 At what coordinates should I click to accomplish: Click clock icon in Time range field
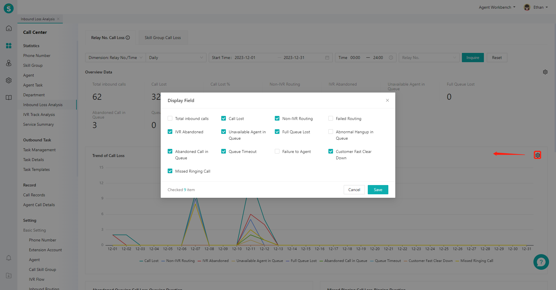391,58
